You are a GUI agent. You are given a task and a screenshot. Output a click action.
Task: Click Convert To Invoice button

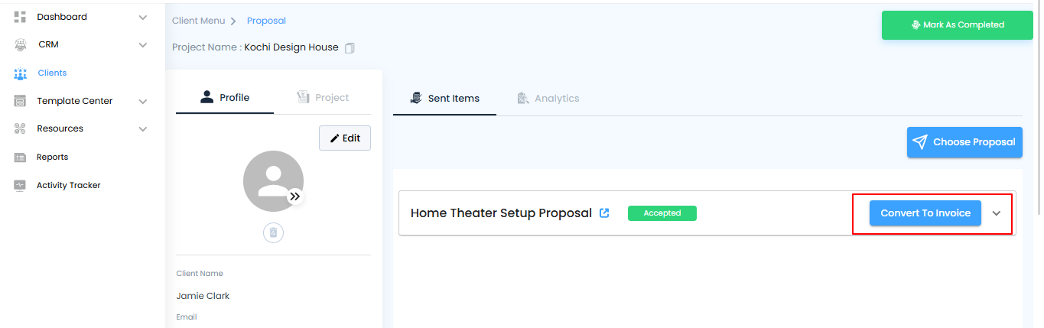pos(925,213)
